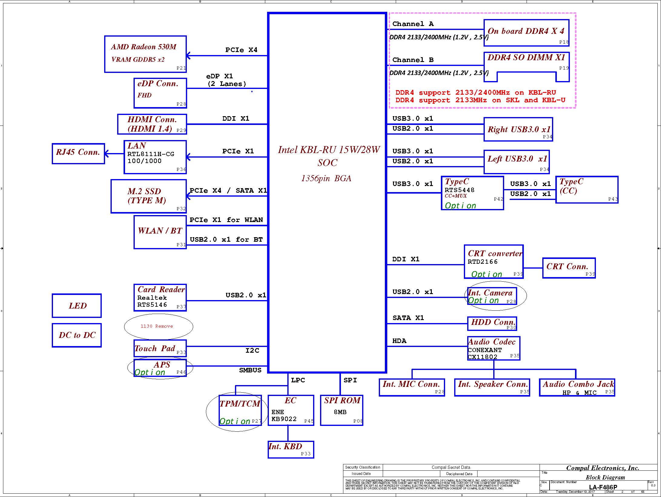Click the AMD Radeon 530M block
The height and width of the screenshot is (497, 661).
point(145,54)
